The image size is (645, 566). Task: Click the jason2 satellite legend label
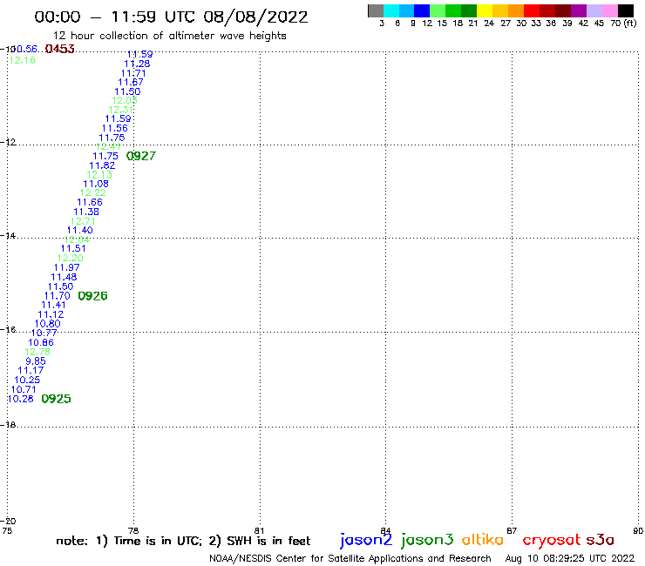pos(366,540)
